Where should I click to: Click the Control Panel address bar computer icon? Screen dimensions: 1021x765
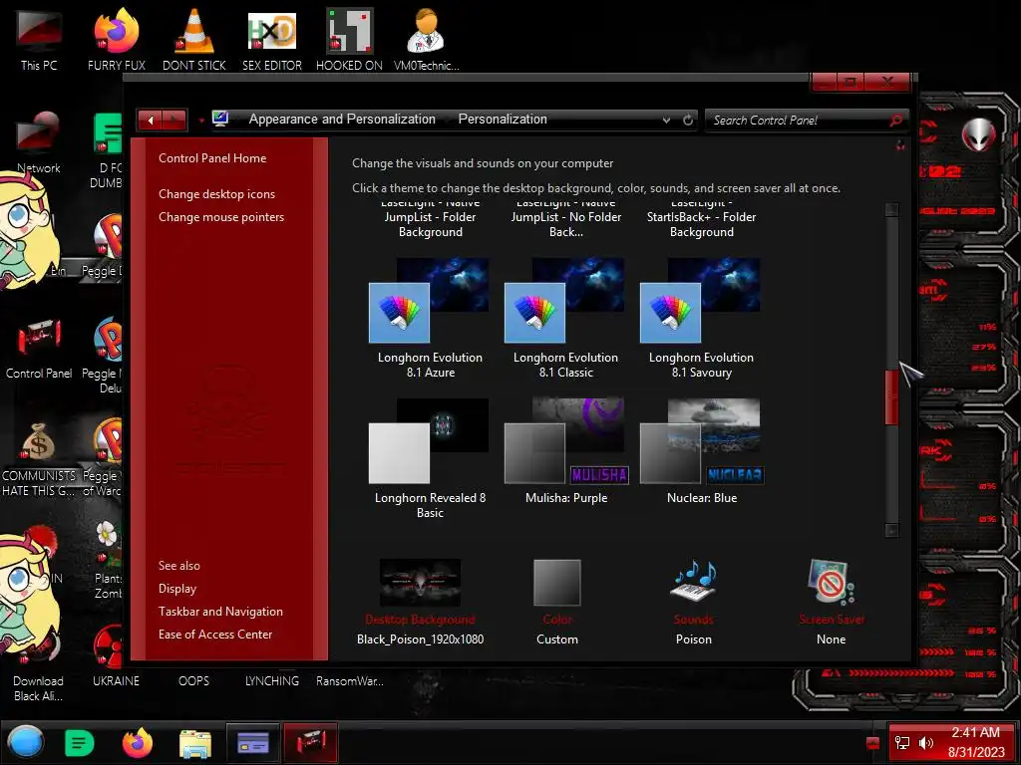pos(220,119)
